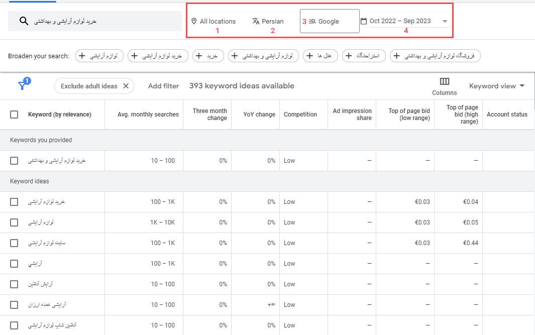Click the keyword search input field

click(x=100, y=21)
